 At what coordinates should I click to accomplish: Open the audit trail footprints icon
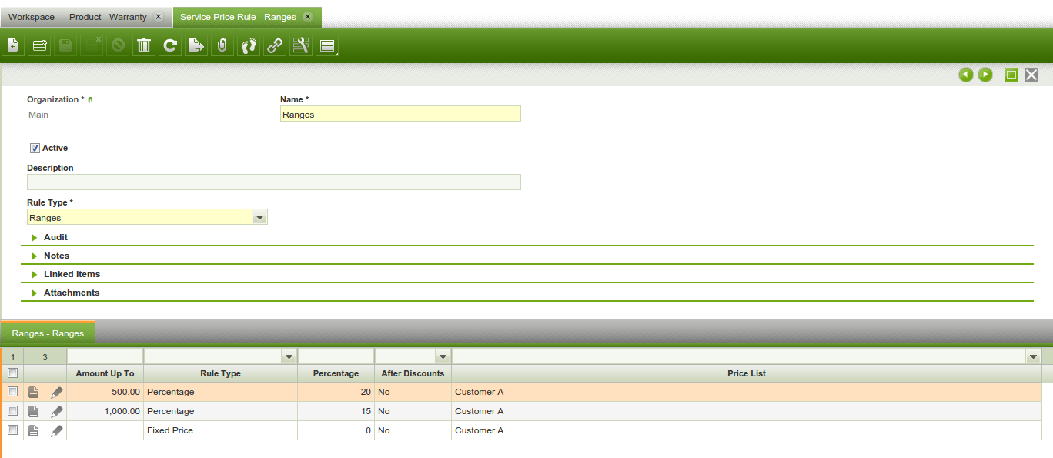(x=248, y=46)
